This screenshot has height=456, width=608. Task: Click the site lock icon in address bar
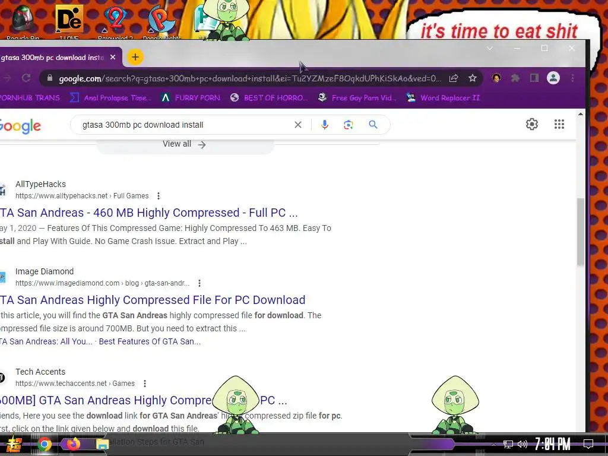50,78
